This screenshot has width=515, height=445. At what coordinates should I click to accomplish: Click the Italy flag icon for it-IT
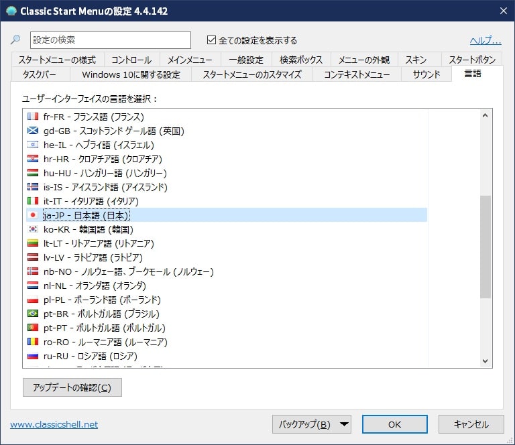pos(32,201)
